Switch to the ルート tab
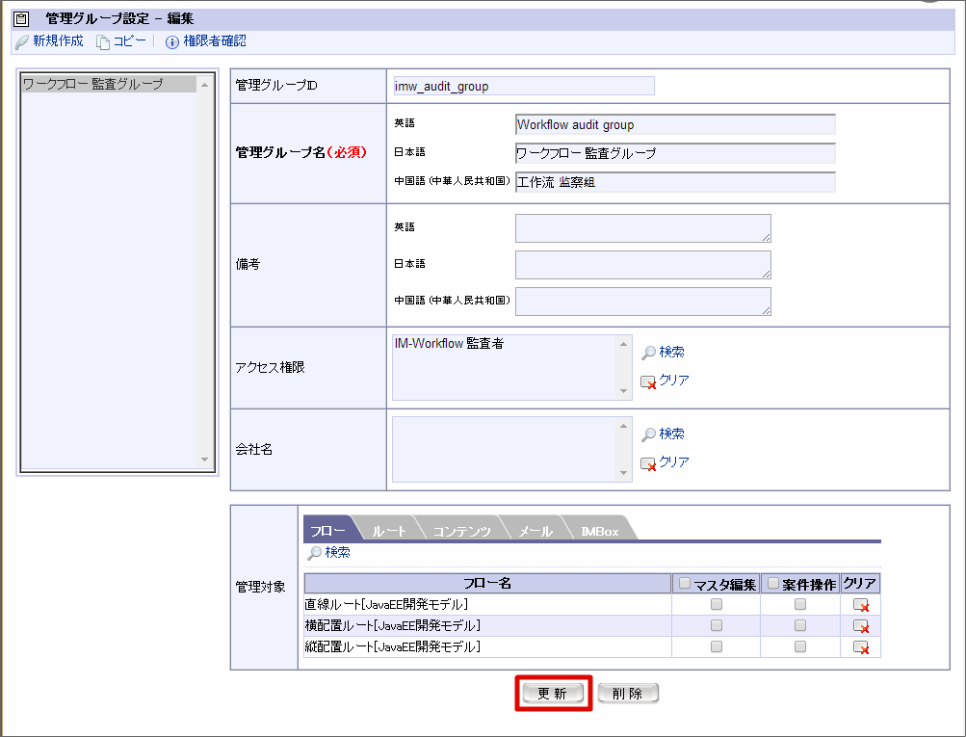This screenshot has width=966, height=737. (389, 531)
